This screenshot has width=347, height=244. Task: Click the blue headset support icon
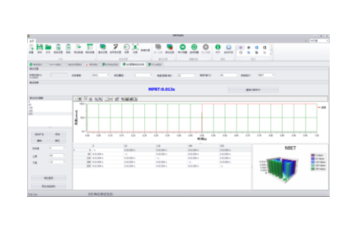click(229, 47)
